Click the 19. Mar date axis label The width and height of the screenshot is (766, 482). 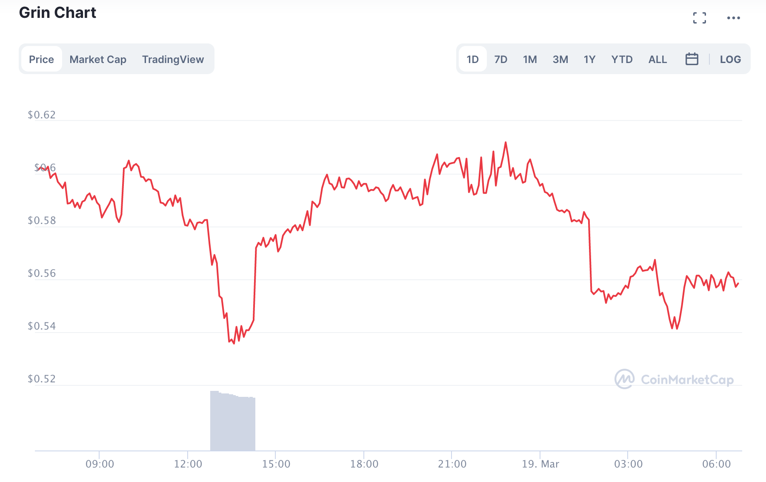coord(540,464)
